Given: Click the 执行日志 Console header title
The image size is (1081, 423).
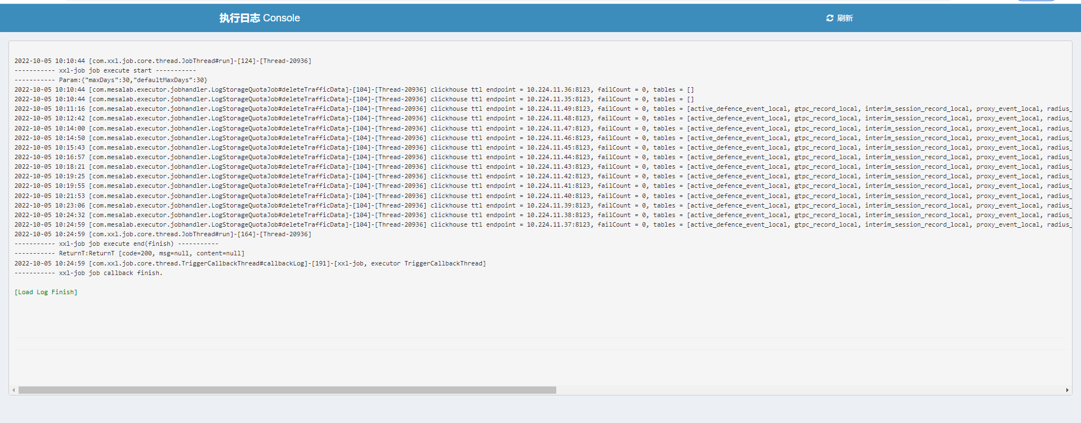Looking at the screenshot, I should point(260,18).
